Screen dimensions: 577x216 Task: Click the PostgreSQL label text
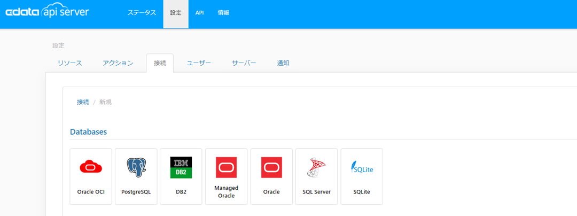click(136, 192)
